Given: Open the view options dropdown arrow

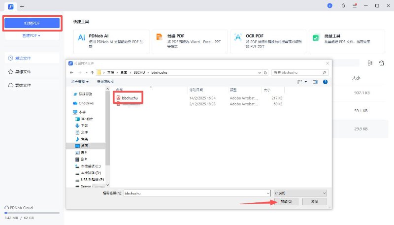Looking at the screenshot, I should point(306,82).
